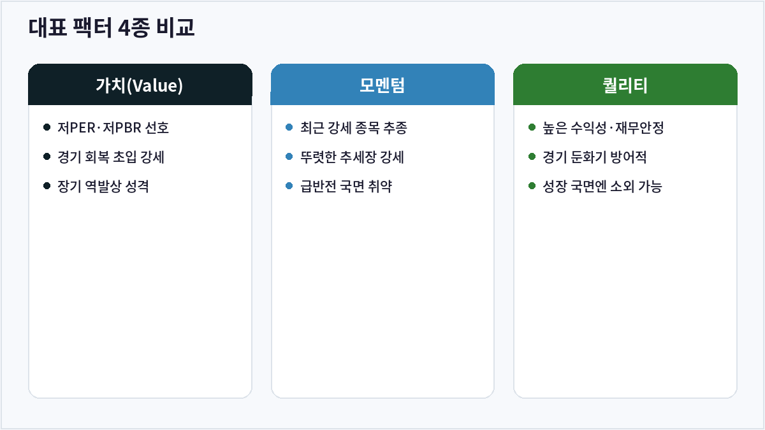765x430 pixels.
Task: Click the bullet dot beside 장기 역발상 성격
Action: [47, 186]
